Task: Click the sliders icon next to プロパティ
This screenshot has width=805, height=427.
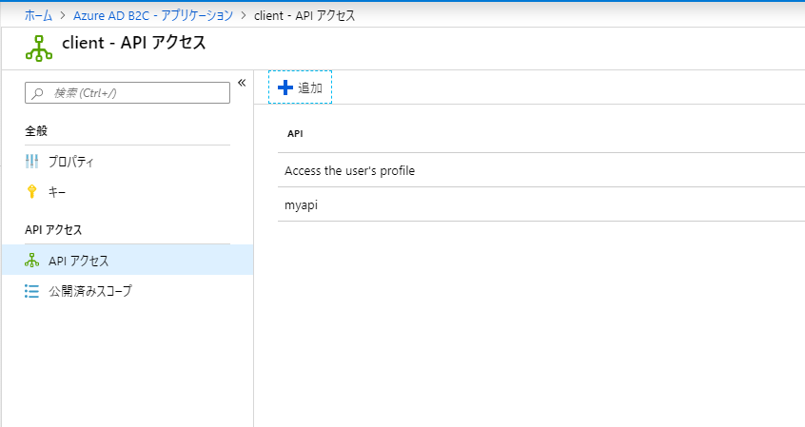Action: click(x=31, y=162)
